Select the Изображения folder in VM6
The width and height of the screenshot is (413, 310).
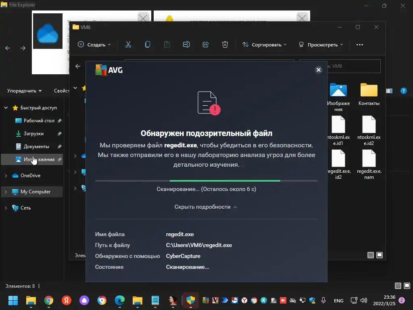338,97
